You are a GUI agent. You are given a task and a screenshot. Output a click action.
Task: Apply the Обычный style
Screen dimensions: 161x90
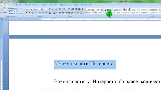point(90,11)
